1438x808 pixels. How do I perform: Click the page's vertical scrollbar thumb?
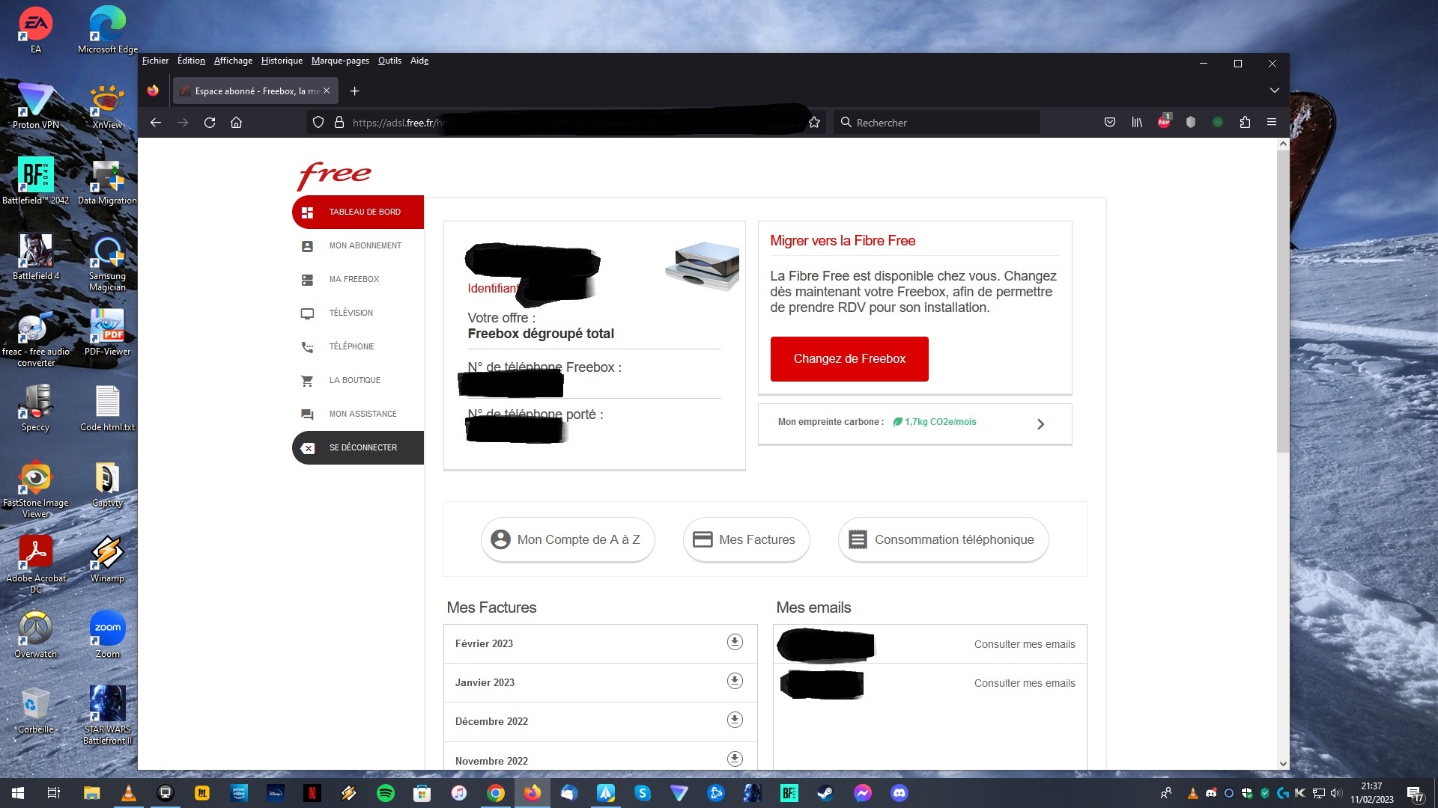(1283, 299)
